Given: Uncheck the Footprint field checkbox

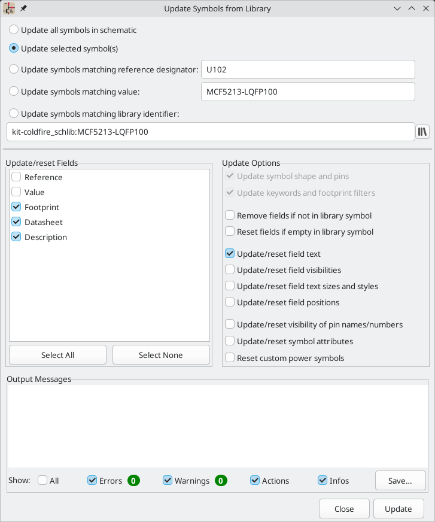Looking at the screenshot, I should [16, 207].
